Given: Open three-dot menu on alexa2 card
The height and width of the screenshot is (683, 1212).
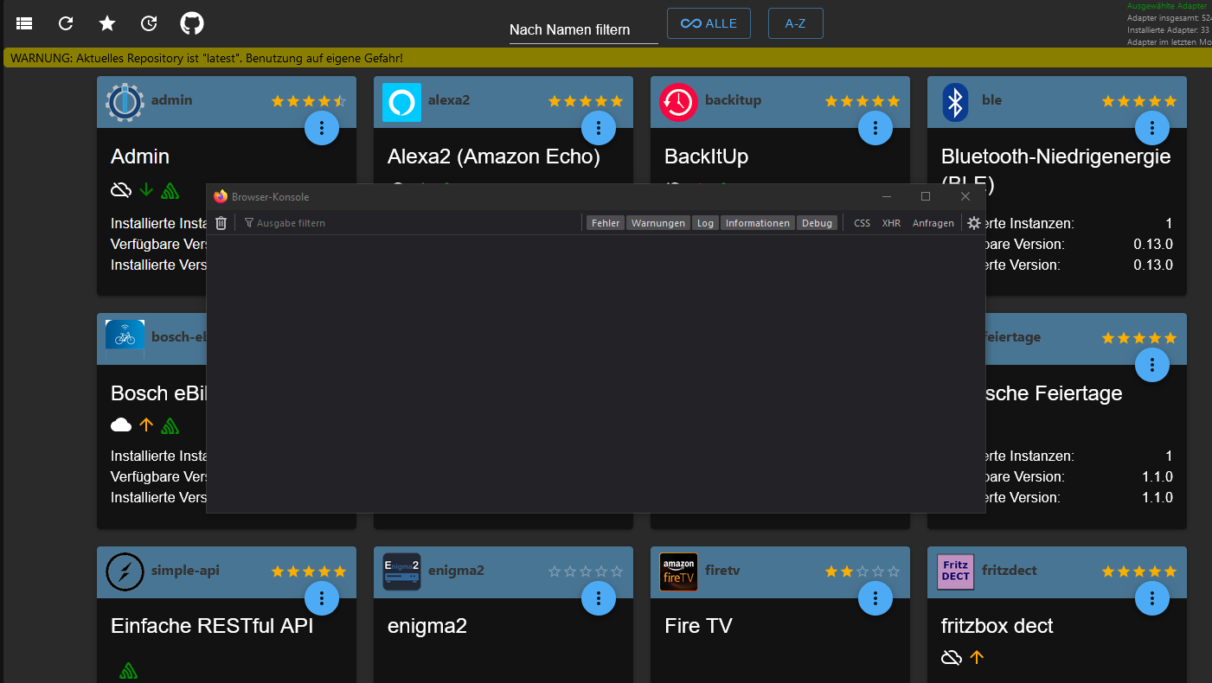Looking at the screenshot, I should [599, 128].
